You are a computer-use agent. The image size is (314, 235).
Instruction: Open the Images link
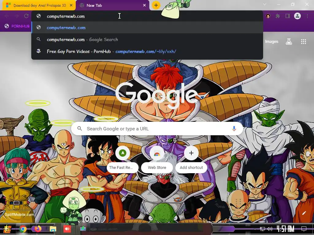(272, 42)
